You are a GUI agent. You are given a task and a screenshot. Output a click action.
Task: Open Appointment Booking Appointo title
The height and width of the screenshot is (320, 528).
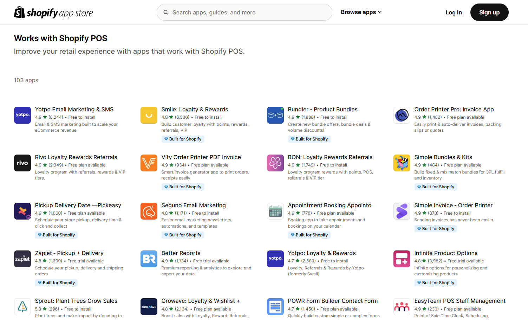(330, 205)
